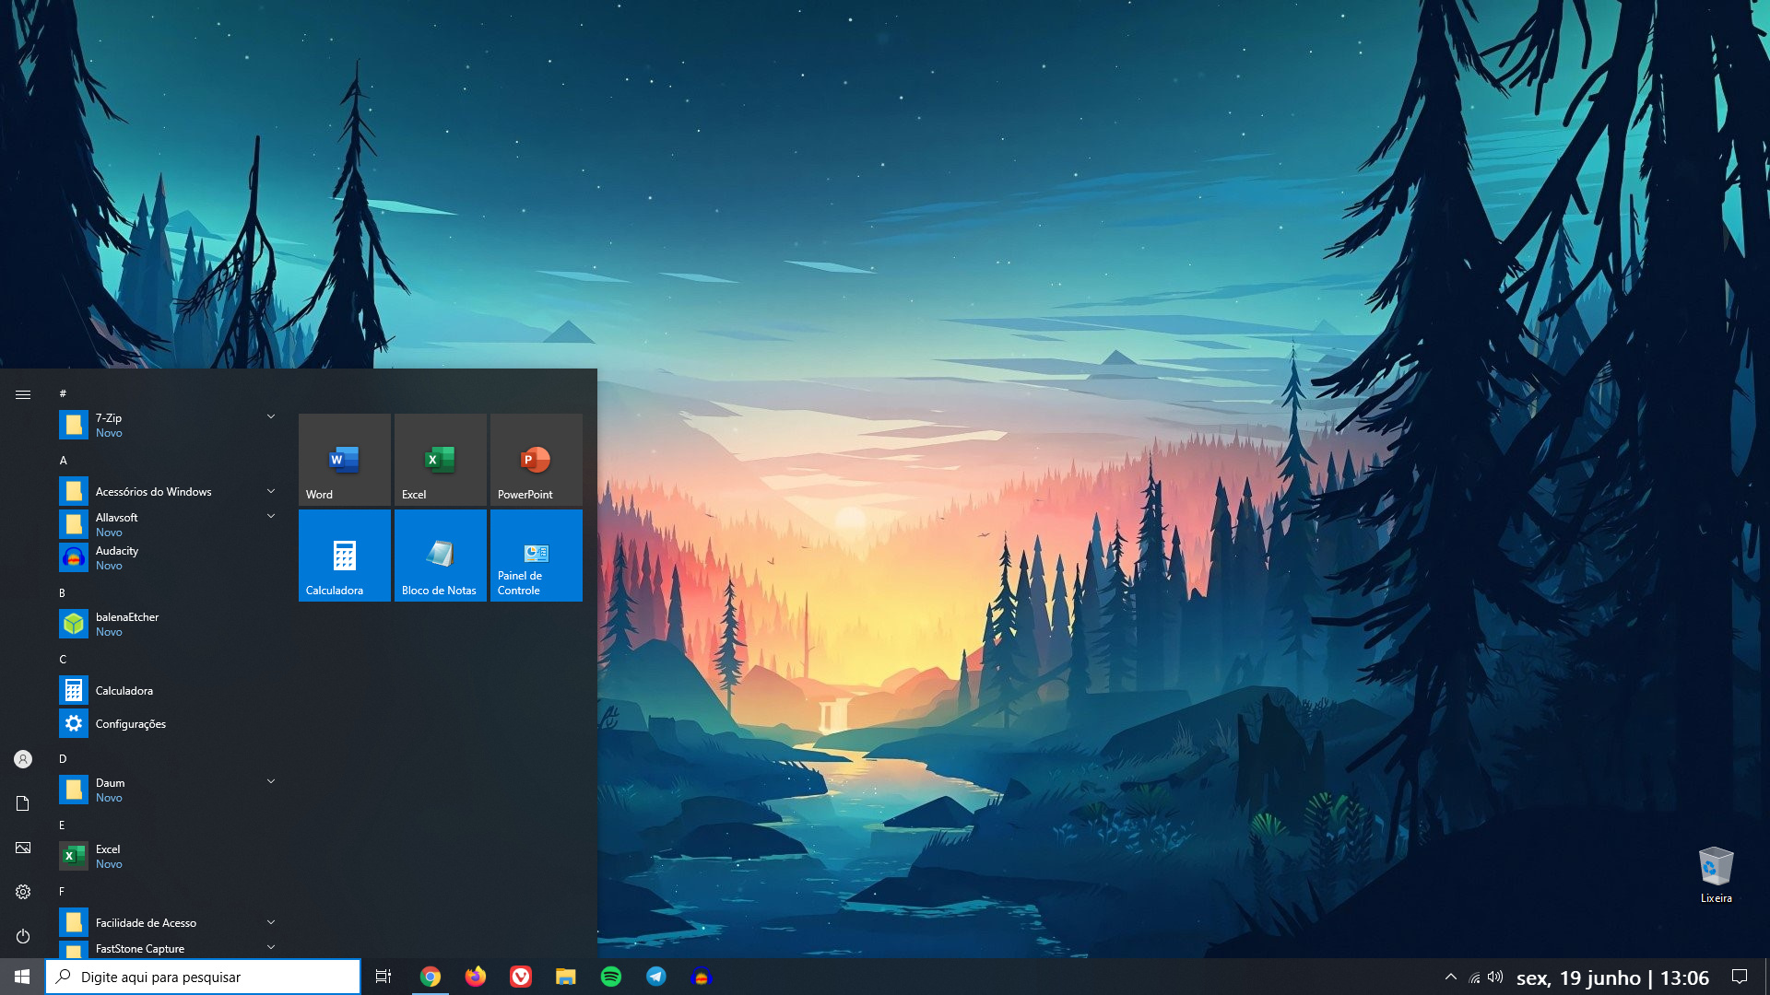Click the taskbar search box
The width and height of the screenshot is (1770, 995).
click(203, 977)
